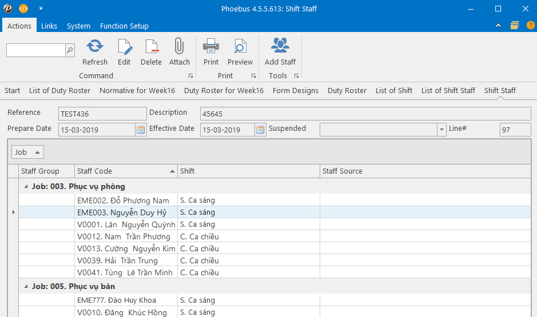Screen dimensions: 537x317
Task: Click the Attach paperclip icon
Action: coord(179,46)
